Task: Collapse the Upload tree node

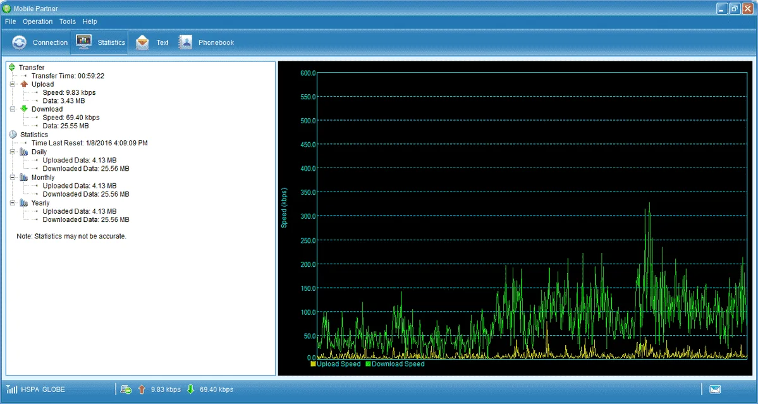Action: [x=13, y=84]
